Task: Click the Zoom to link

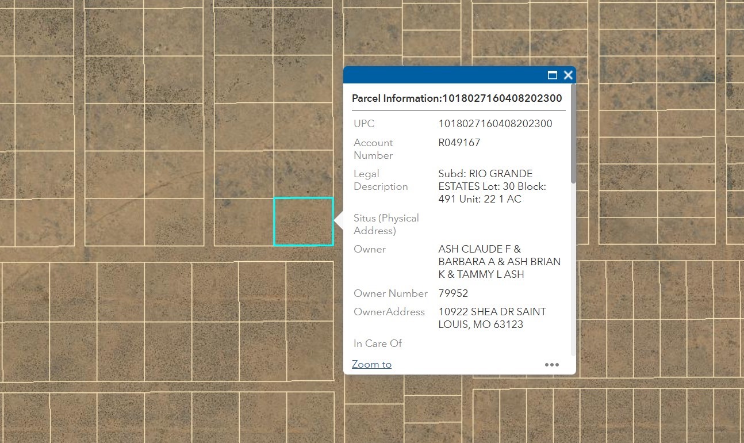Action: point(371,364)
